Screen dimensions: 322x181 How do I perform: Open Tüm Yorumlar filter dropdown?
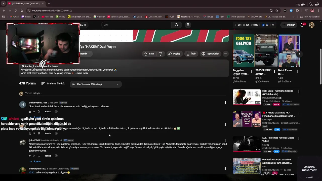(x=96, y=84)
